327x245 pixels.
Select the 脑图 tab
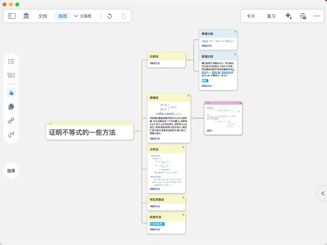coord(63,16)
